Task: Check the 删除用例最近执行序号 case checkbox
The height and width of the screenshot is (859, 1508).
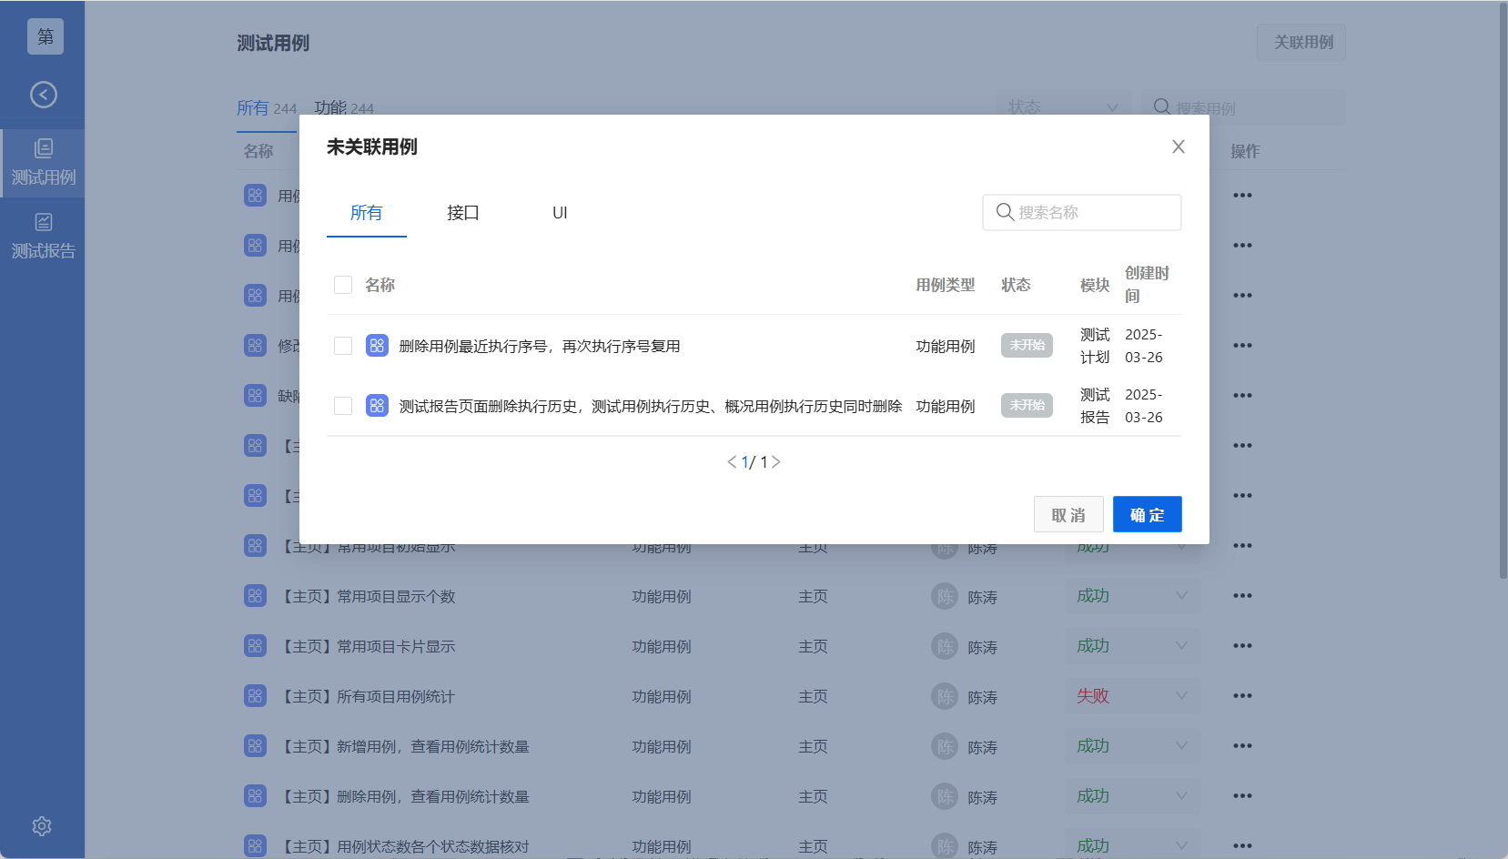Action: coord(343,346)
